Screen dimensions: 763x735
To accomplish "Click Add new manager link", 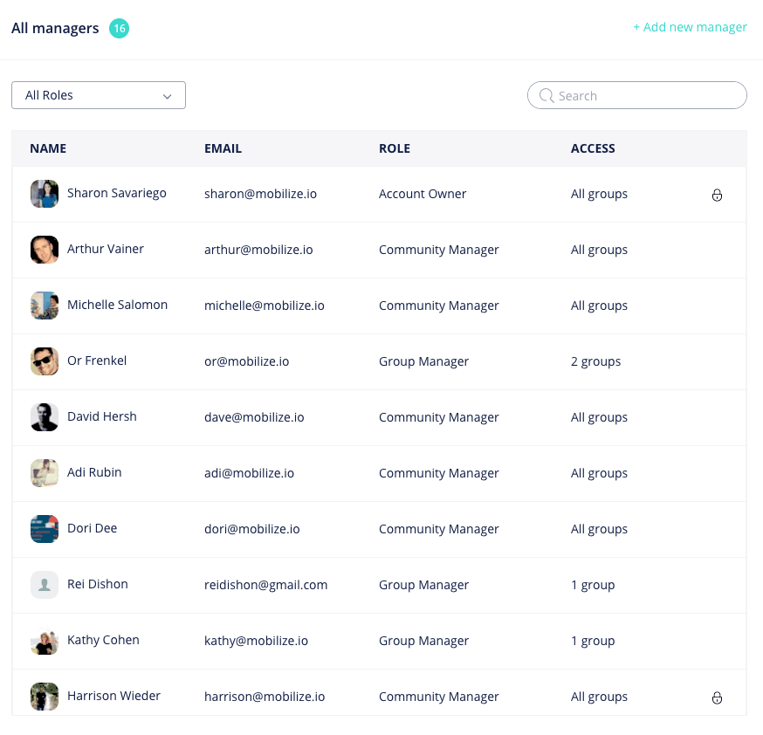I will click(690, 27).
